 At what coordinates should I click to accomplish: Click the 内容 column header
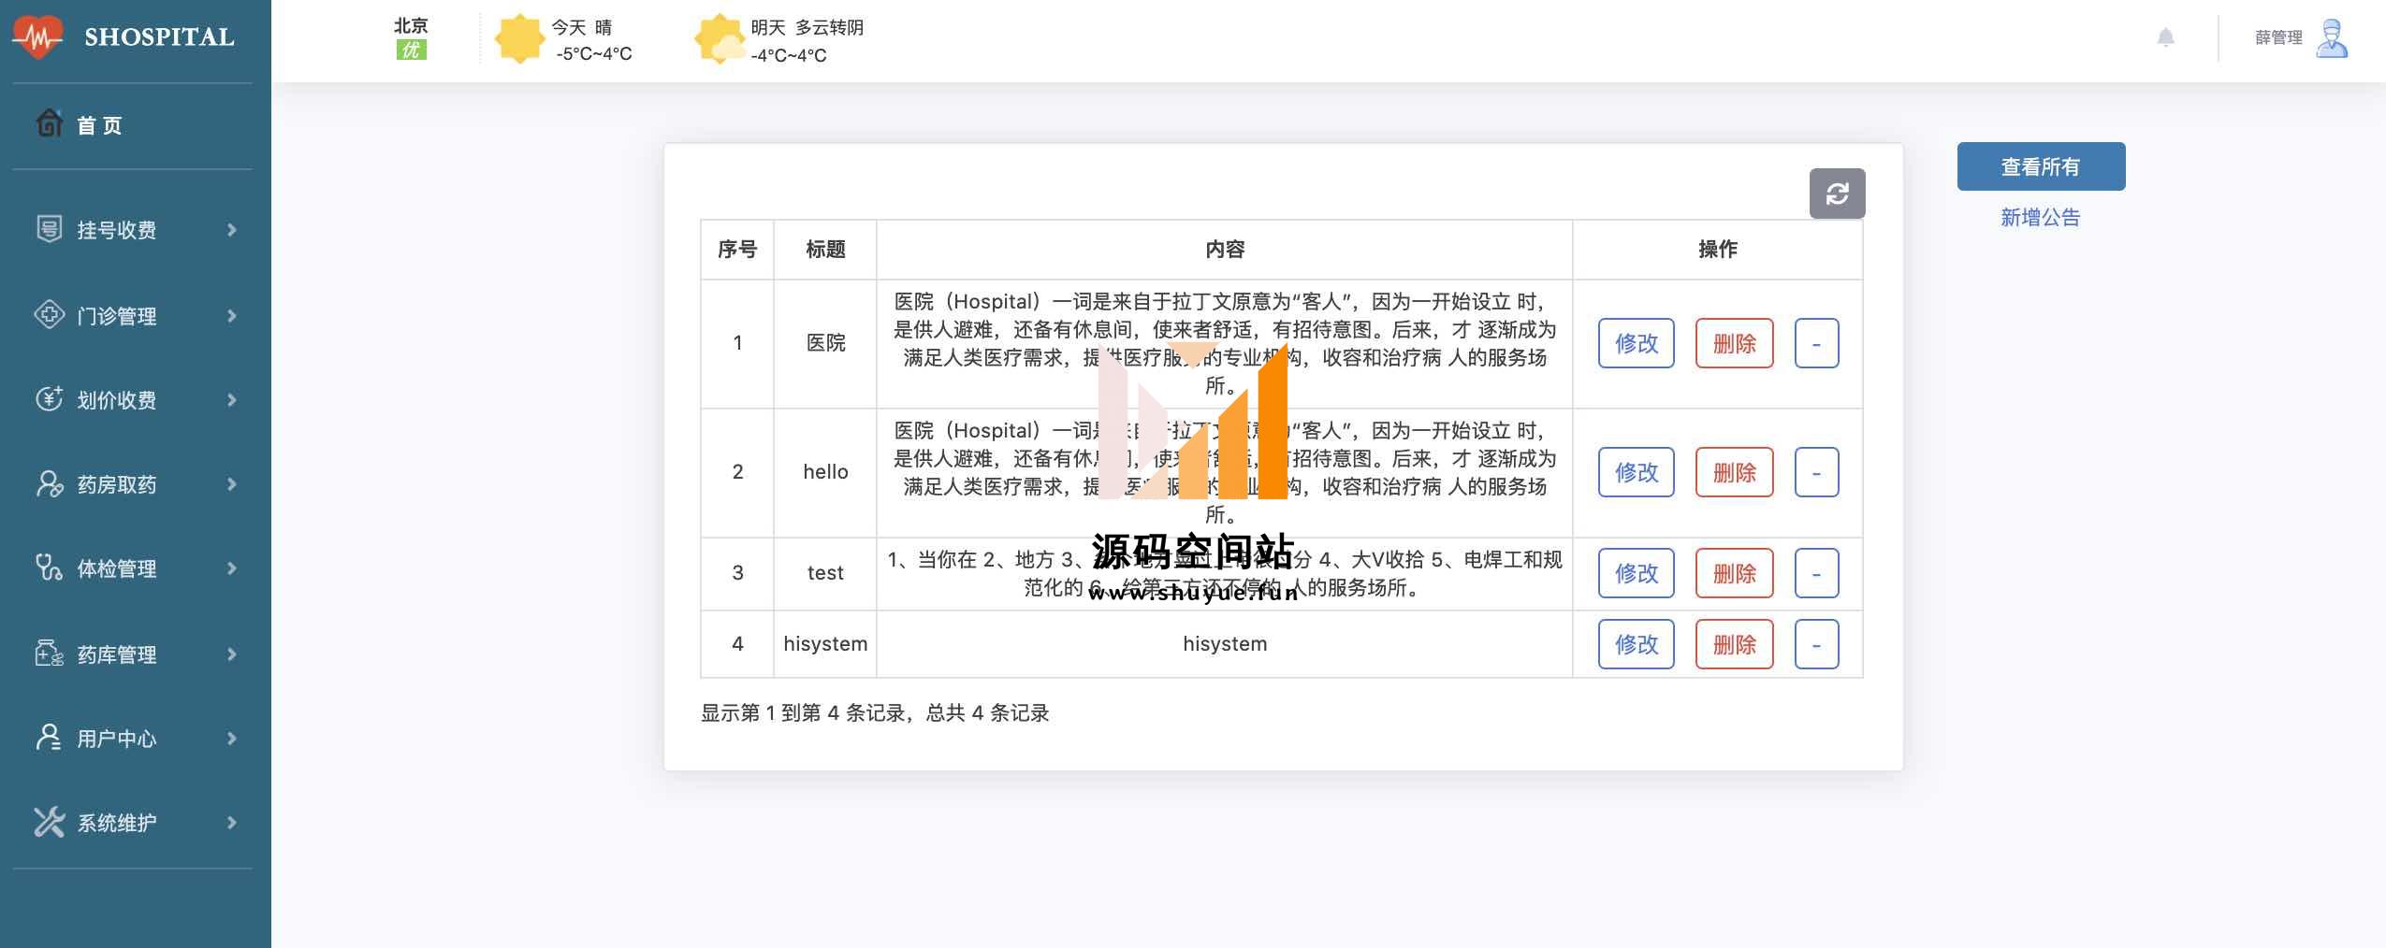(1225, 250)
